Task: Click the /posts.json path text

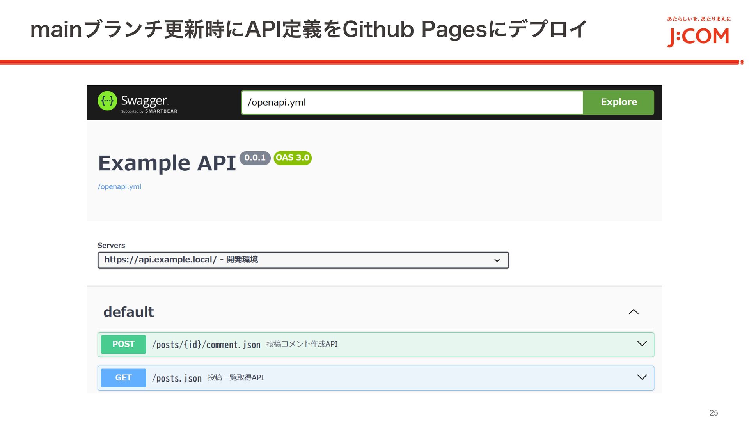Action: pyautogui.click(x=177, y=378)
